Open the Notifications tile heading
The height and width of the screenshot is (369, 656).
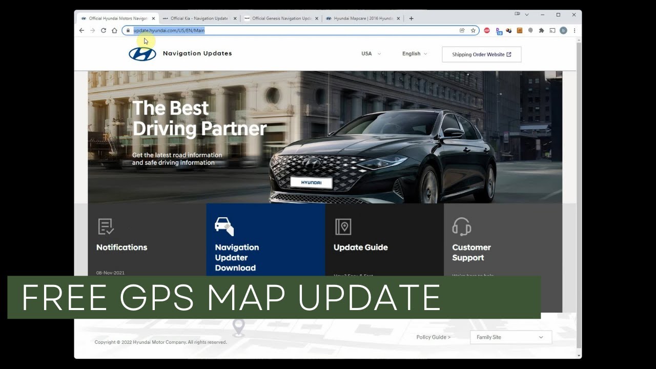(x=122, y=247)
